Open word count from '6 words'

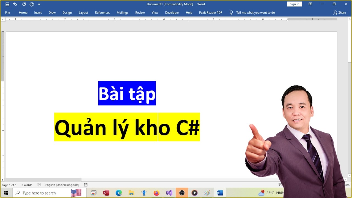click(27, 185)
